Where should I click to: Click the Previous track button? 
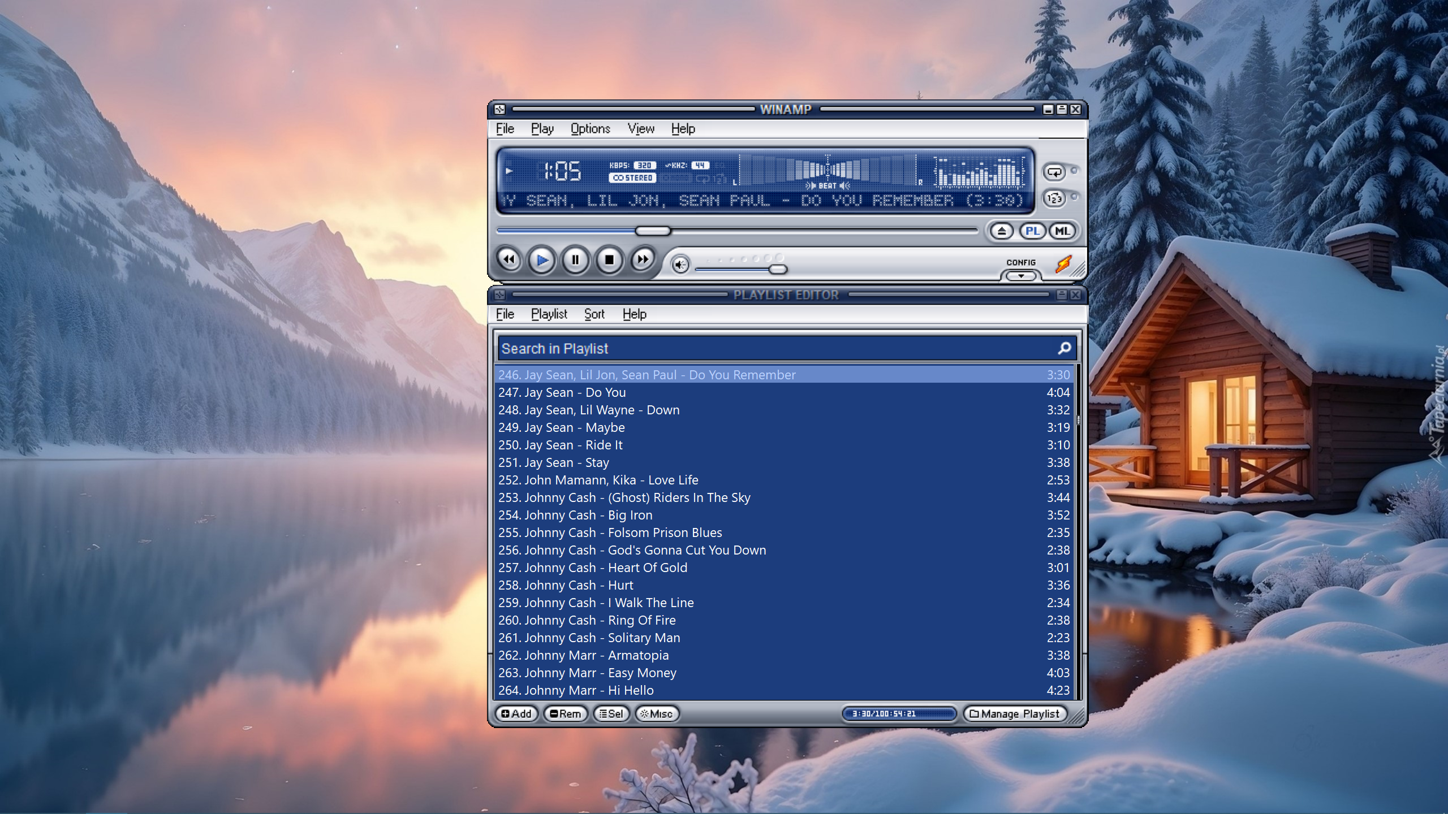[x=509, y=260]
